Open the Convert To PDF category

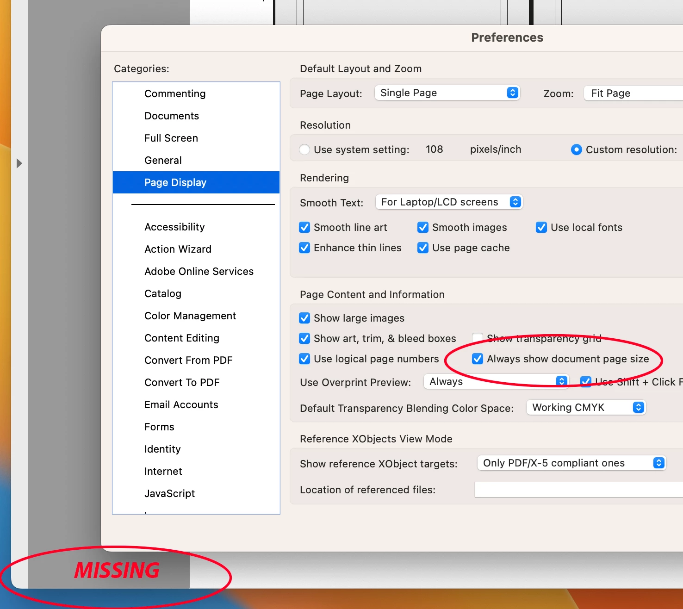[196, 382]
